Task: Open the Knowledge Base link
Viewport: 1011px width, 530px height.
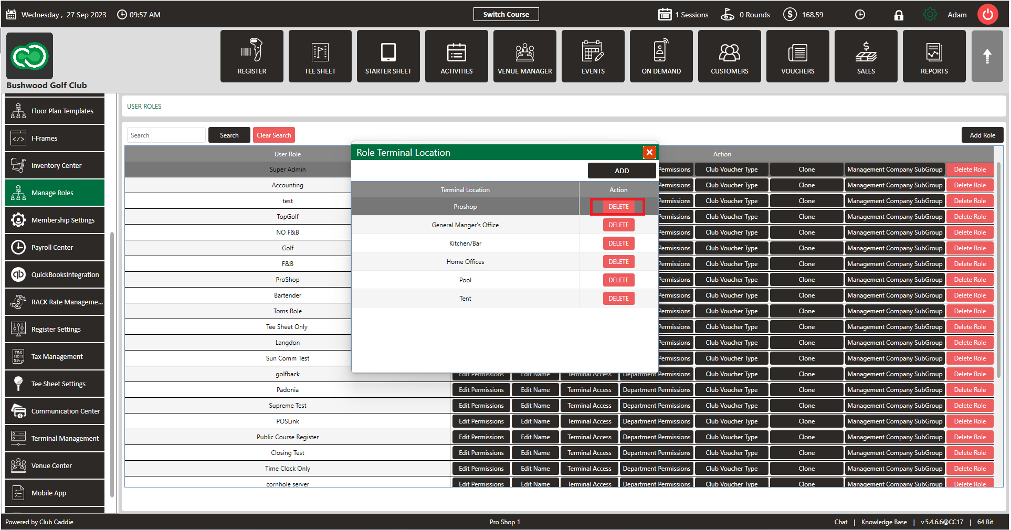Action: (884, 522)
